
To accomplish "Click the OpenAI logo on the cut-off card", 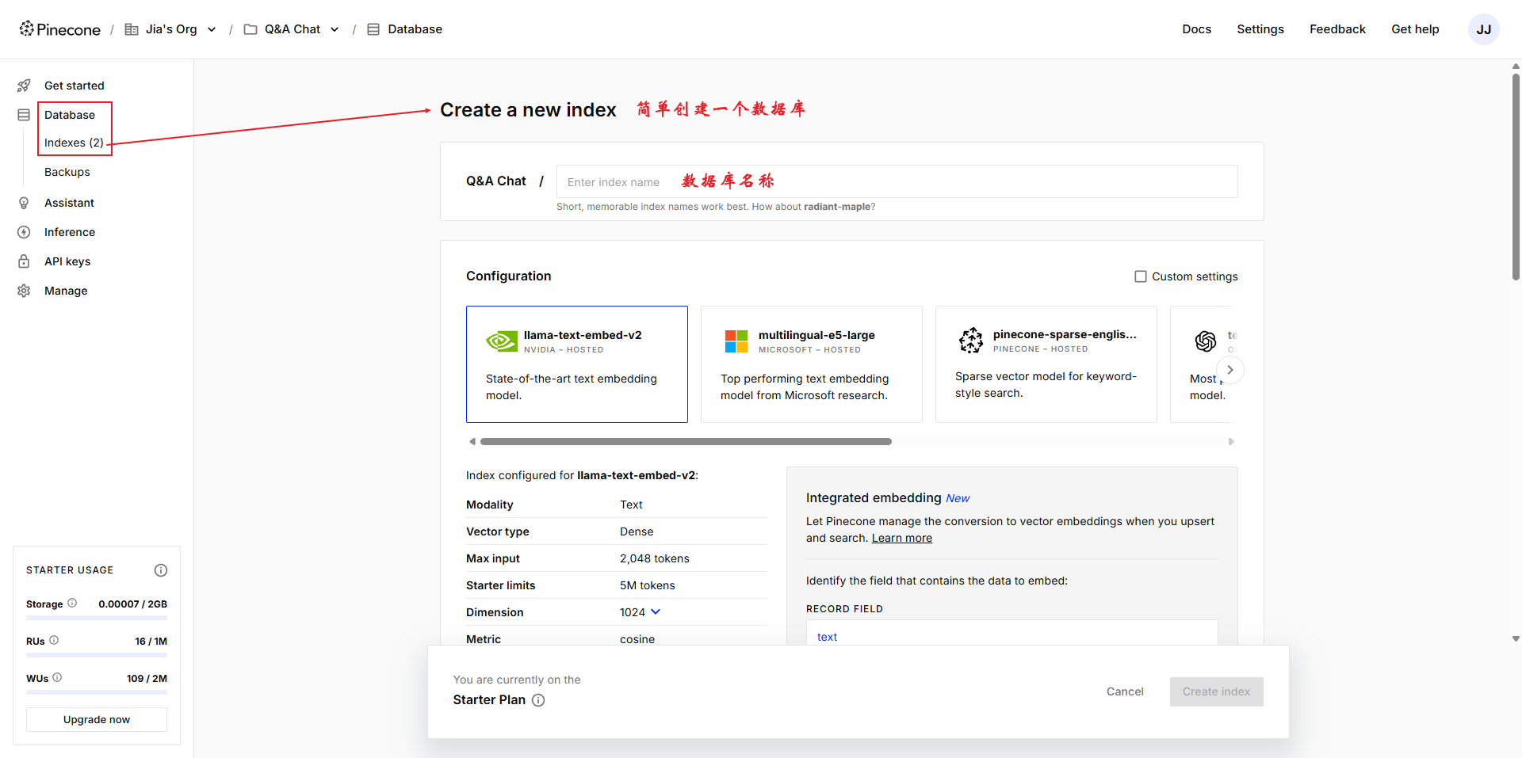I will [1206, 341].
